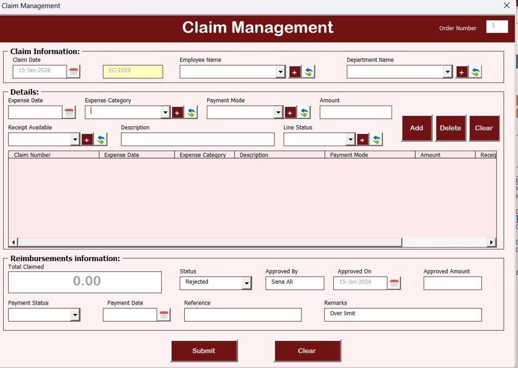Viewport: 518px width, 368px height.
Task: Open the Claim Date calendar picker
Action: (74, 72)
